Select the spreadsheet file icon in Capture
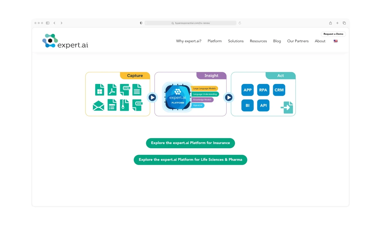The height and width of the screenshot is (226, 381). (100, 90)
